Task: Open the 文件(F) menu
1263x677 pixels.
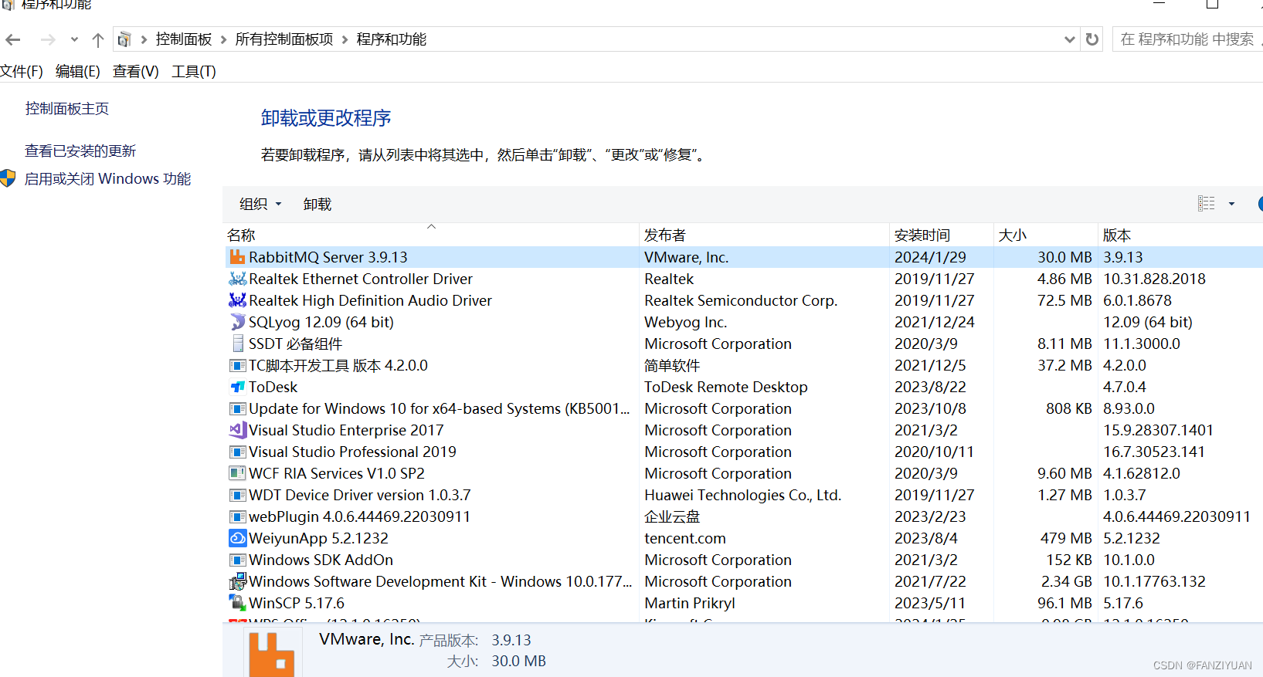Action: (22, 72)
